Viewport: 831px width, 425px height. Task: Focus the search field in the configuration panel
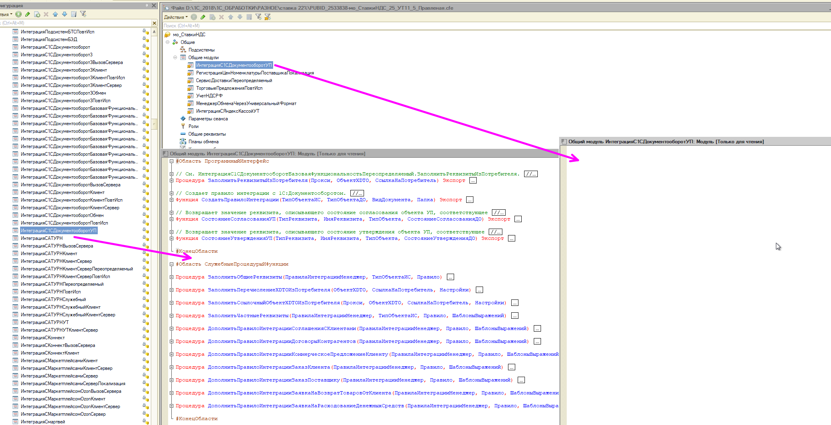pos(76,23)
